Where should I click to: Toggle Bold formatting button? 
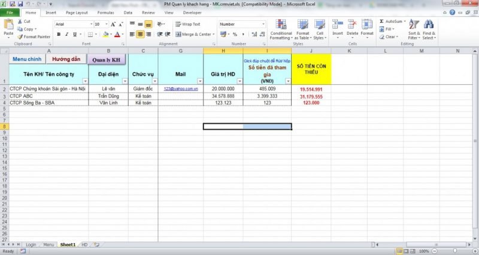[59, 35]
